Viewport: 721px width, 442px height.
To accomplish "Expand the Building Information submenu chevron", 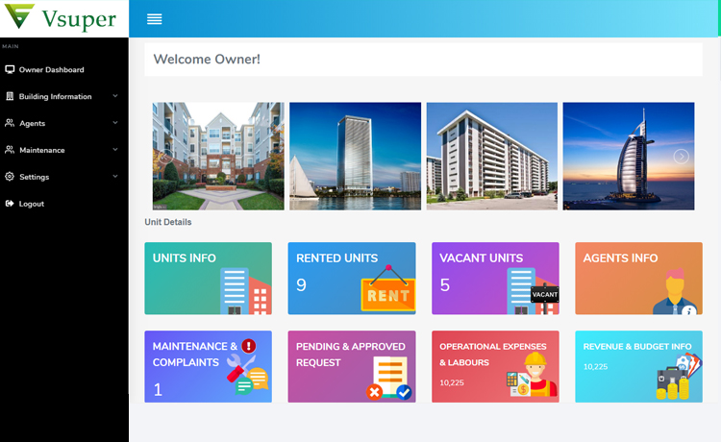I will pos(115,96).
